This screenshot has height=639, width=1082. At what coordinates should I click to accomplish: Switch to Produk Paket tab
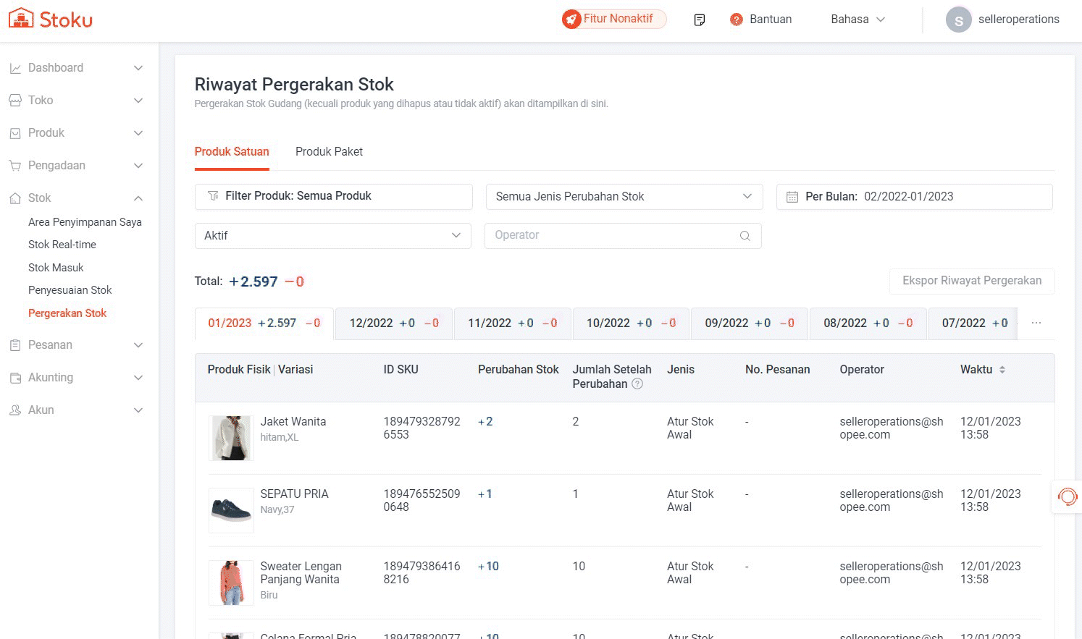click(x=329, y=152)
